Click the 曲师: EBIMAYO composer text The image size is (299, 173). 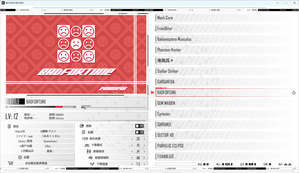click(56, 115)
